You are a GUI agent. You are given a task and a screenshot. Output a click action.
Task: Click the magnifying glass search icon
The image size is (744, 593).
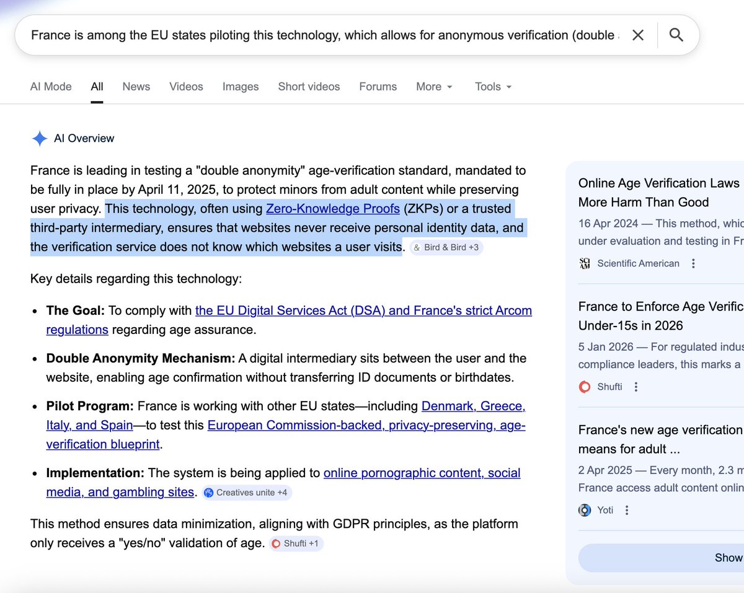click(x=676, y=35)
